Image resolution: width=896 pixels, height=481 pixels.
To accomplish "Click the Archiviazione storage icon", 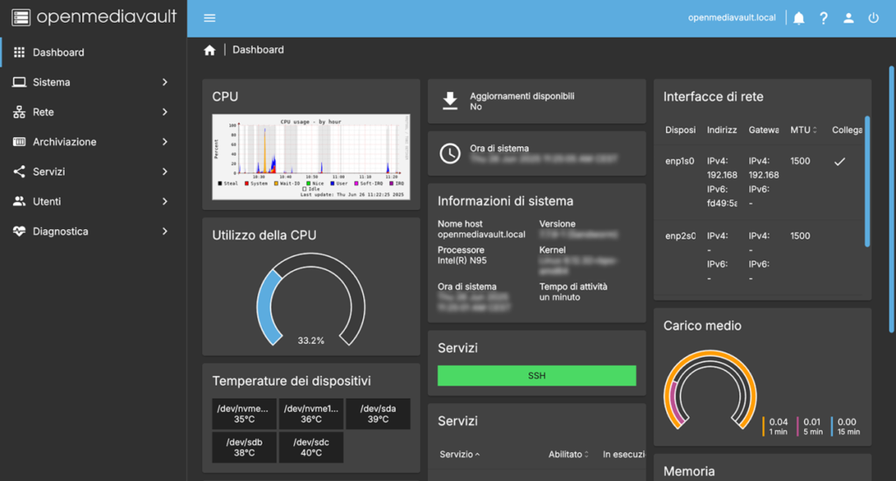I will pos(19,142).
